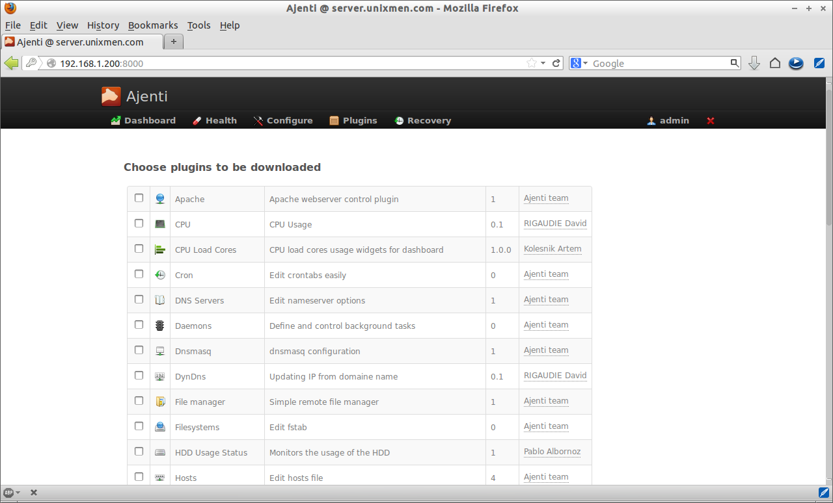Open the Configure section
Viewport: 833px width, 503px height.
coord(283,121)
